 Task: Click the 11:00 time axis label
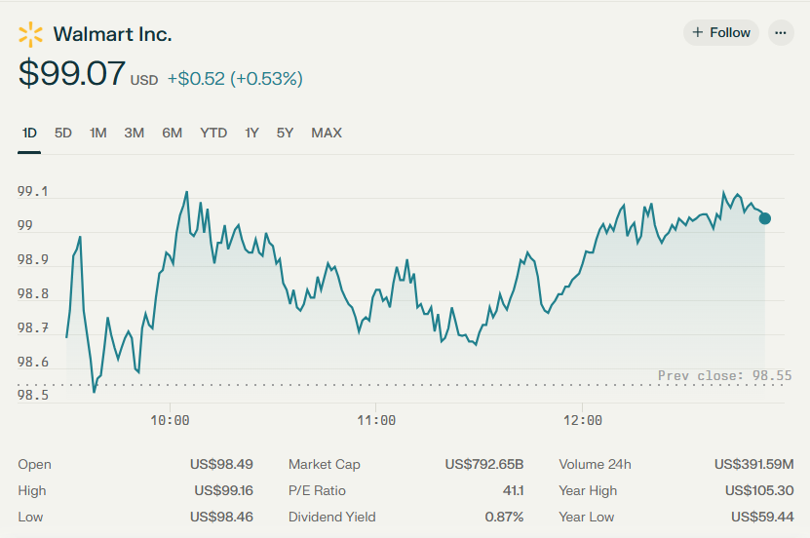(x=376, y=420)
